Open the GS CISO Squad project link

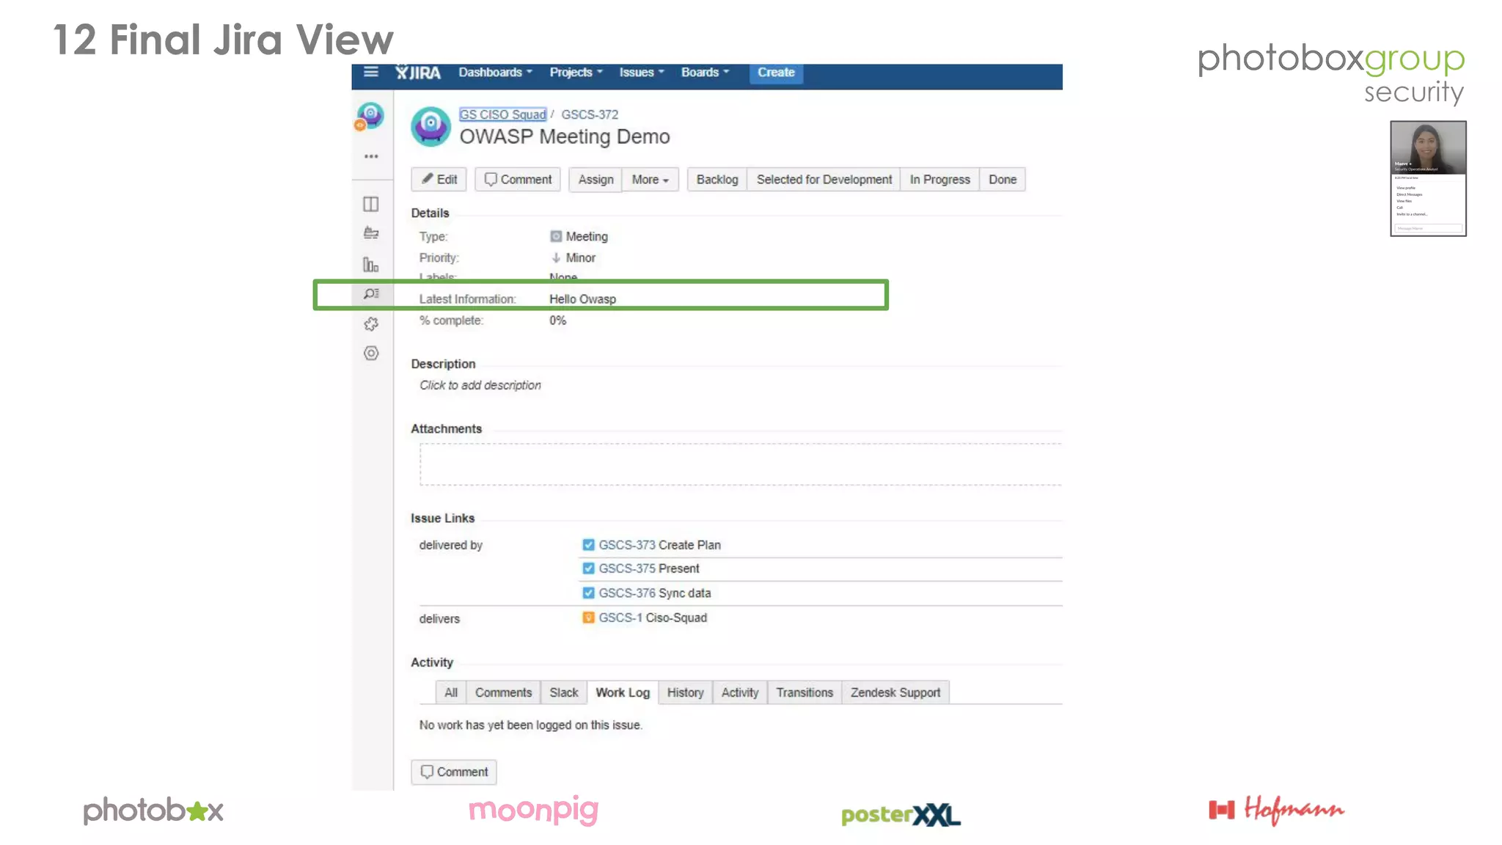(502, 114)
